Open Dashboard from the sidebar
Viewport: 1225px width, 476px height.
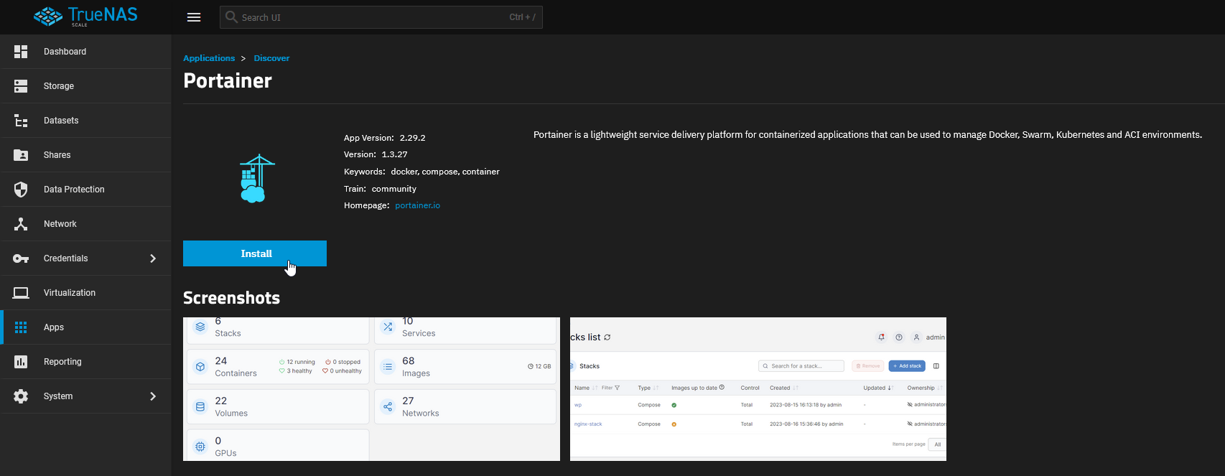coord(85,52)
